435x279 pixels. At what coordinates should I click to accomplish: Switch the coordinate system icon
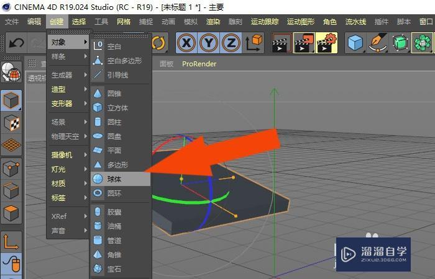[254, 43]
